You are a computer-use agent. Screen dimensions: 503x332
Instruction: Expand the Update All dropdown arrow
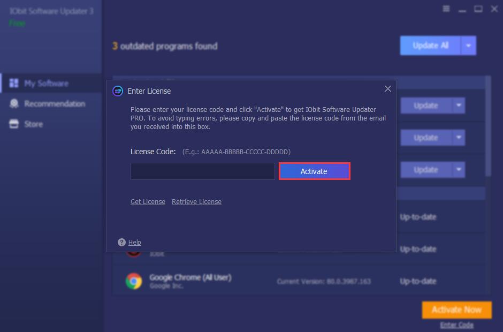[468, 46]
